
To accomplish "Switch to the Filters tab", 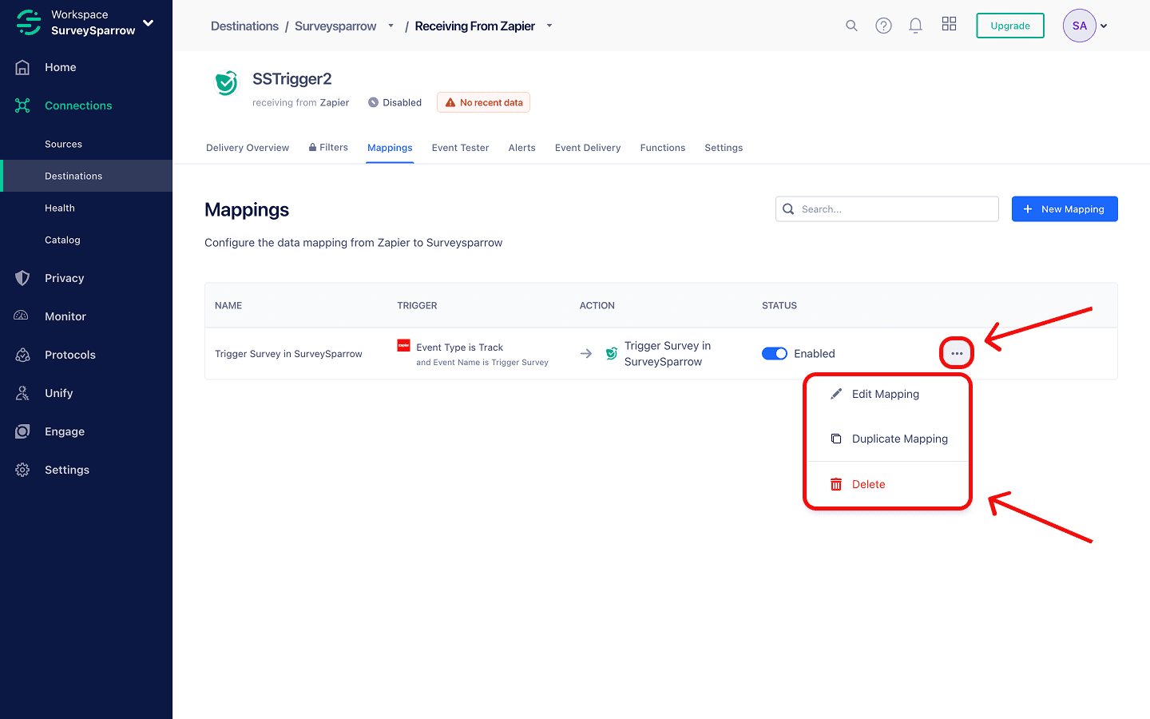I will [328, 148].
